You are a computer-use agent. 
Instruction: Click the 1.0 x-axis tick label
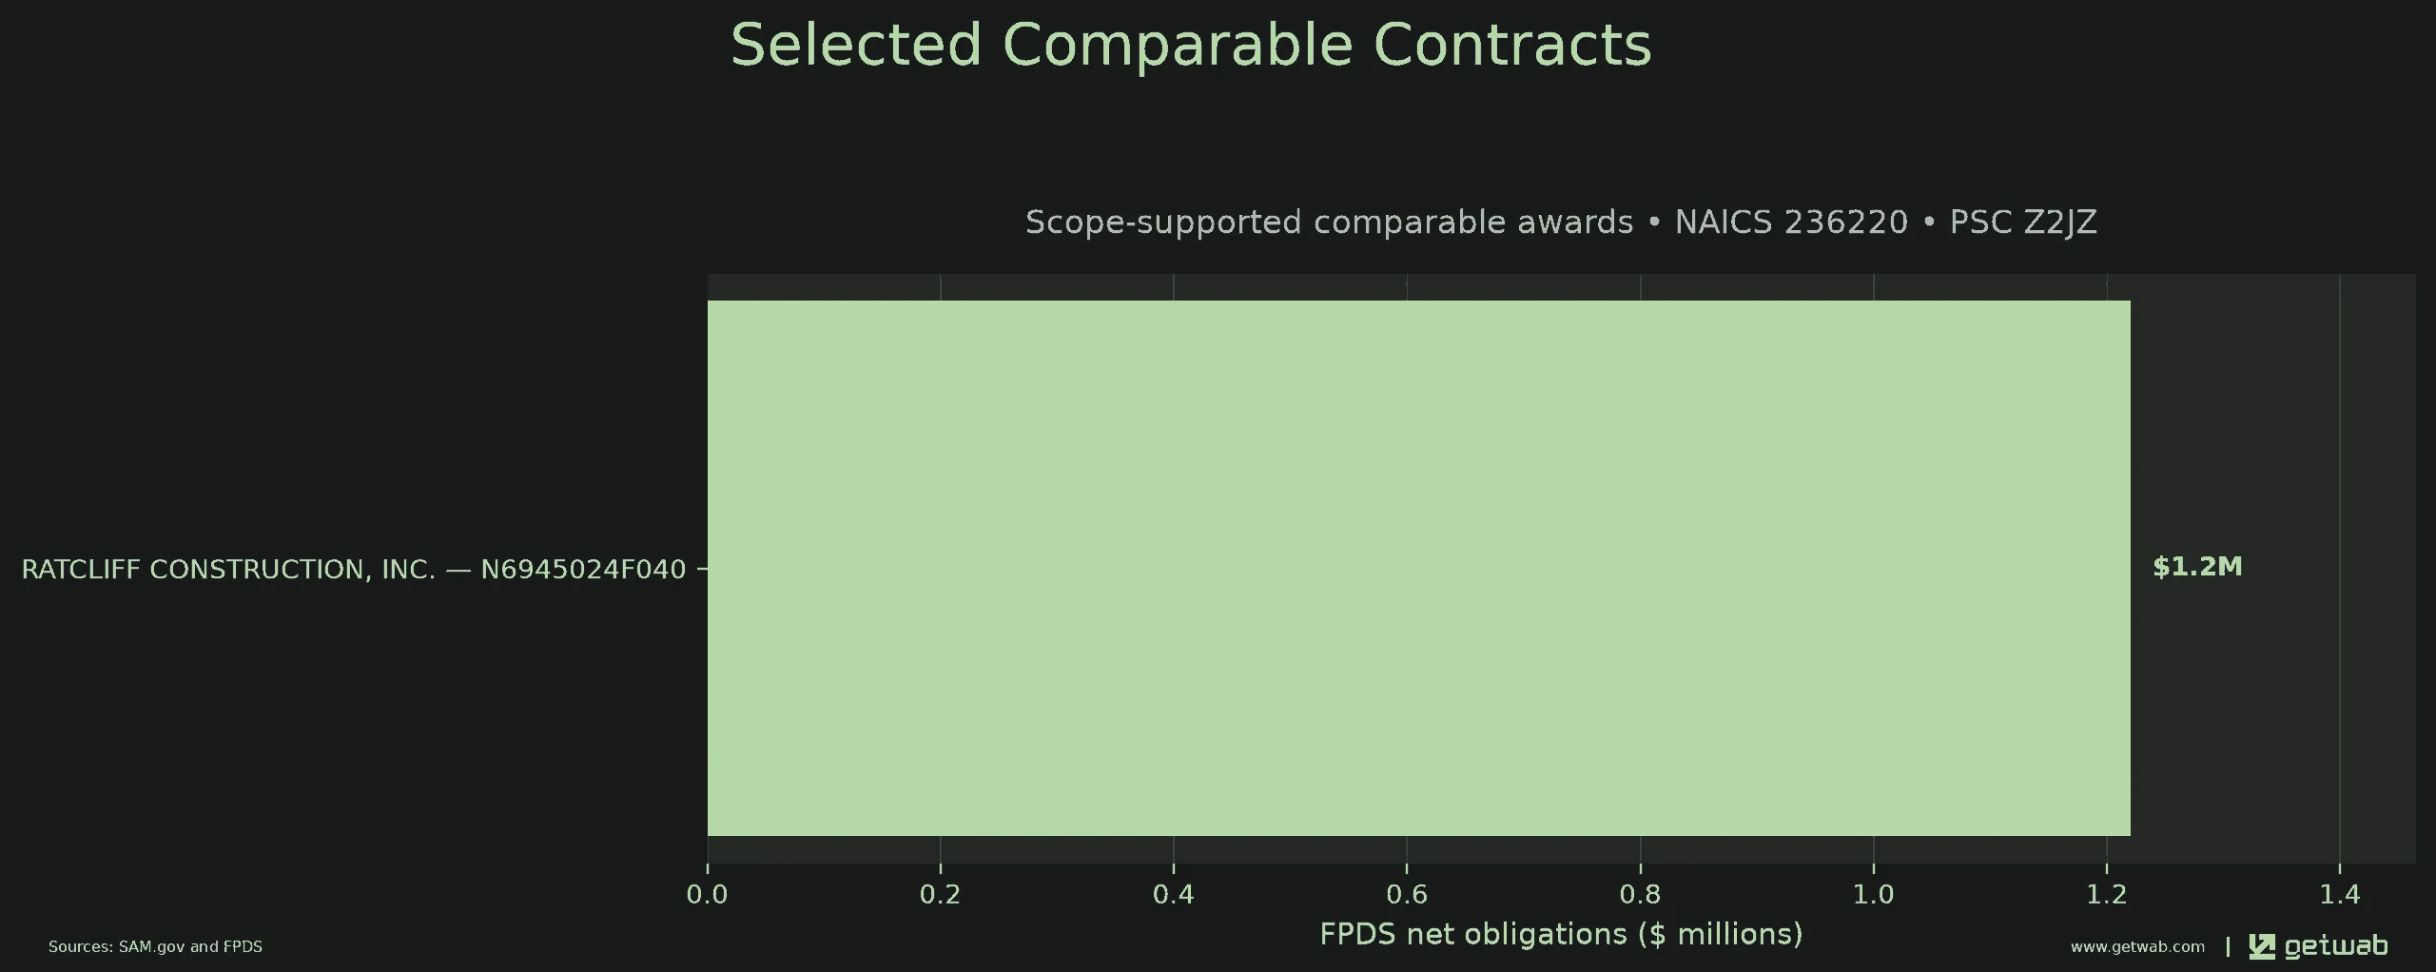click(1873, 894)
